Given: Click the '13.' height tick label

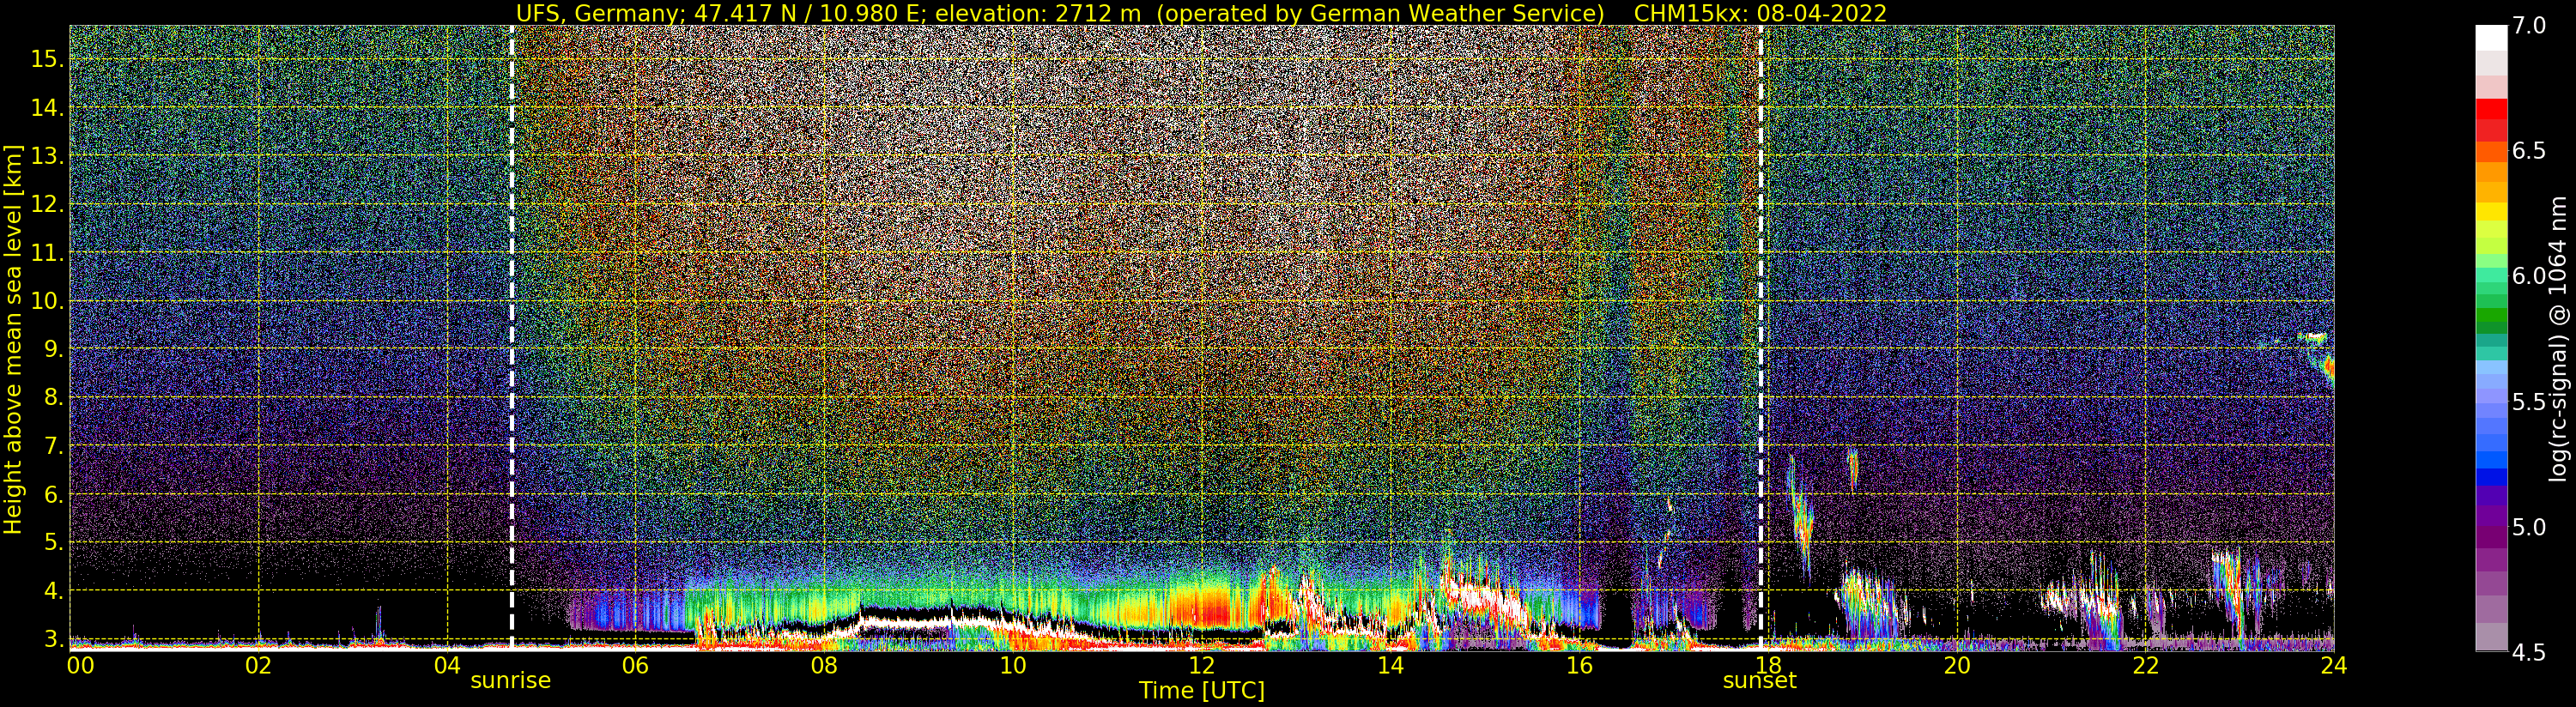Looking at the screenshot, I should pos(47,156).
